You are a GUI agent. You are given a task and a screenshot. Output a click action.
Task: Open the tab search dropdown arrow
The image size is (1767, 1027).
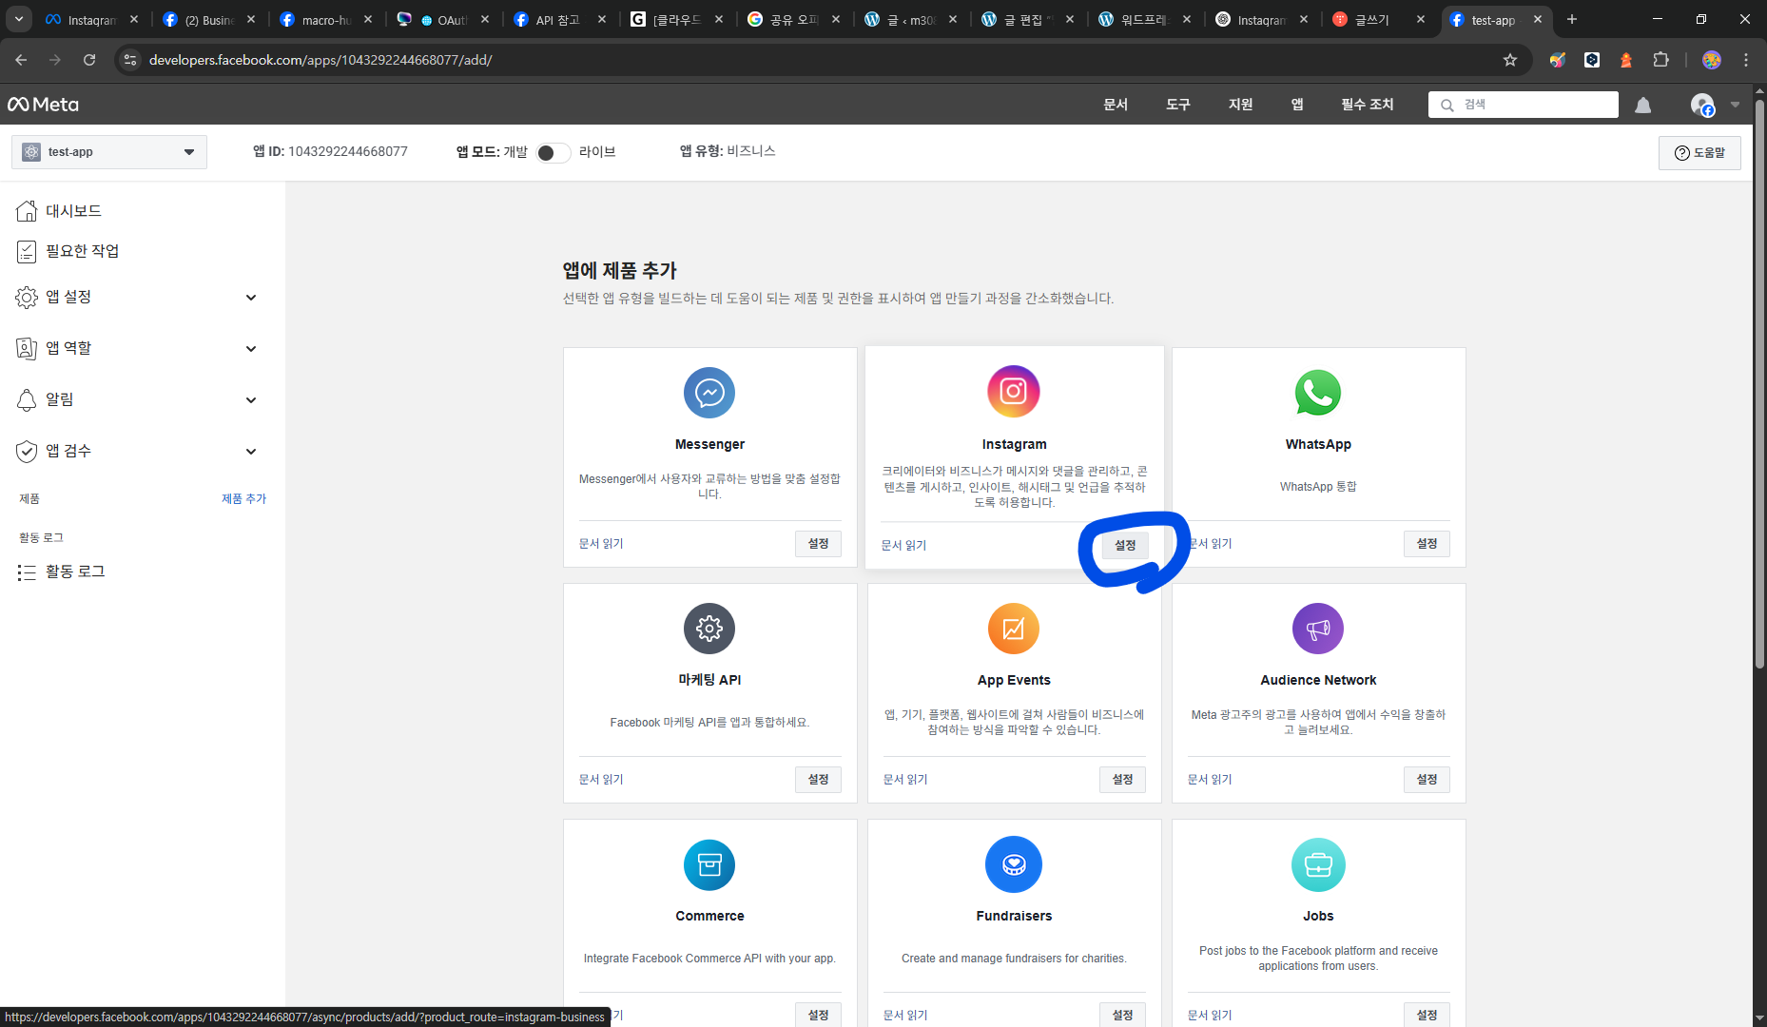coord(19,19)
